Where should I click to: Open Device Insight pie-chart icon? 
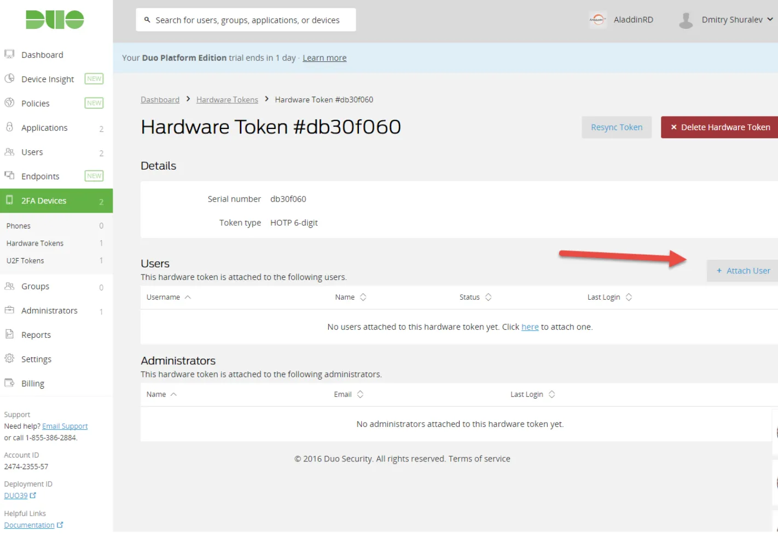pyautogui.click(x=9, y=78)
